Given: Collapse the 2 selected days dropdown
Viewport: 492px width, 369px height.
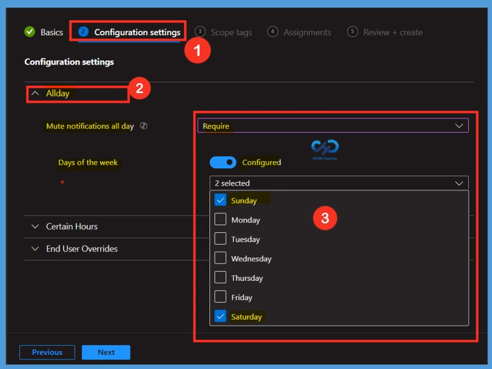Looking at the screenshot, I should pyautogui.click(x=339, y=183).
